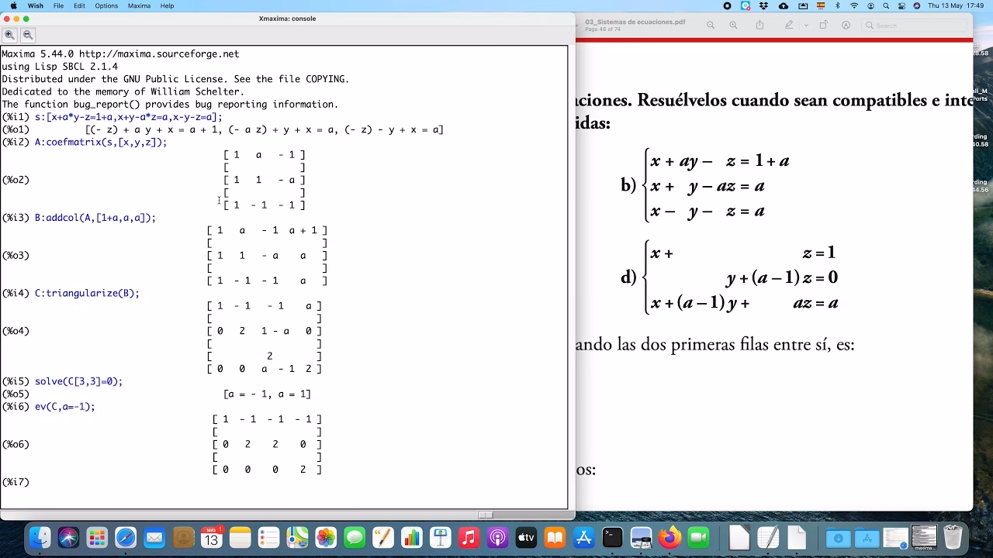
Task: Open the File menu
Action: (x=58, y=5)
